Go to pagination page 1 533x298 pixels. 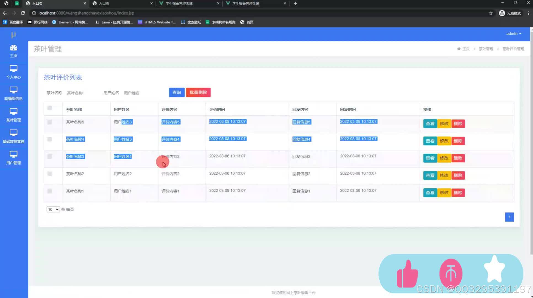[x=509, y=217]
